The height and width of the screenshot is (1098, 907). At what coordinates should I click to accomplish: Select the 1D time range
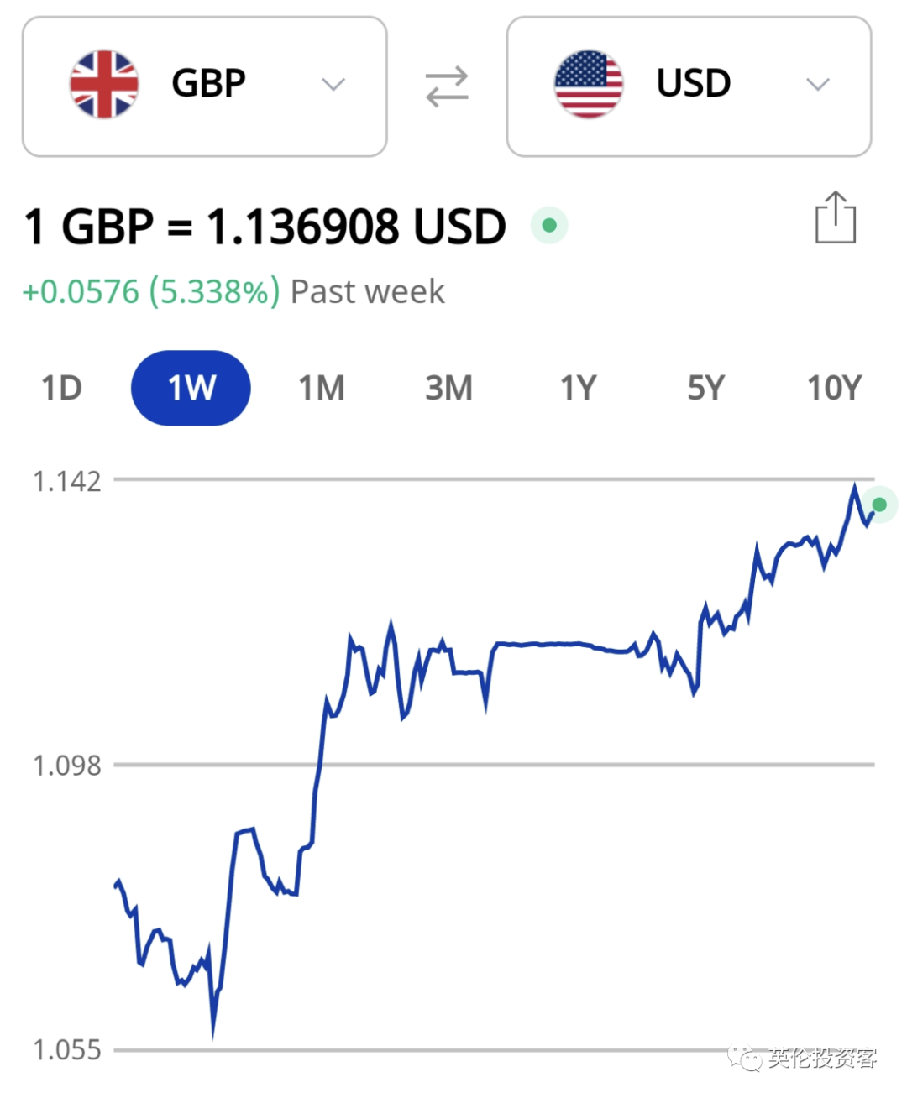[x=62, y=388]
